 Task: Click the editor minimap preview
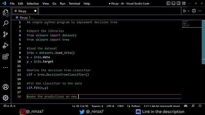[192, 24]
